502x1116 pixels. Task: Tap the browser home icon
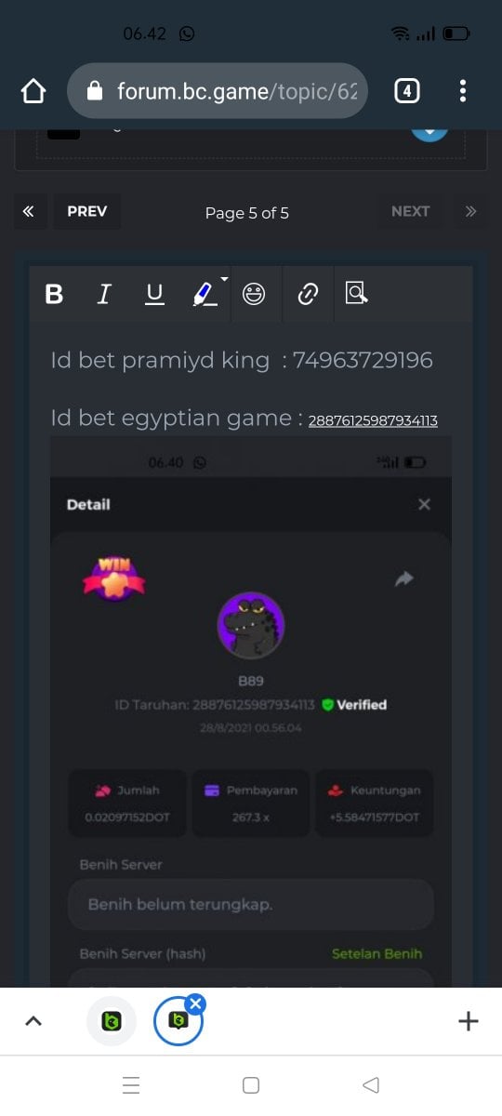[x=33, y=90]
